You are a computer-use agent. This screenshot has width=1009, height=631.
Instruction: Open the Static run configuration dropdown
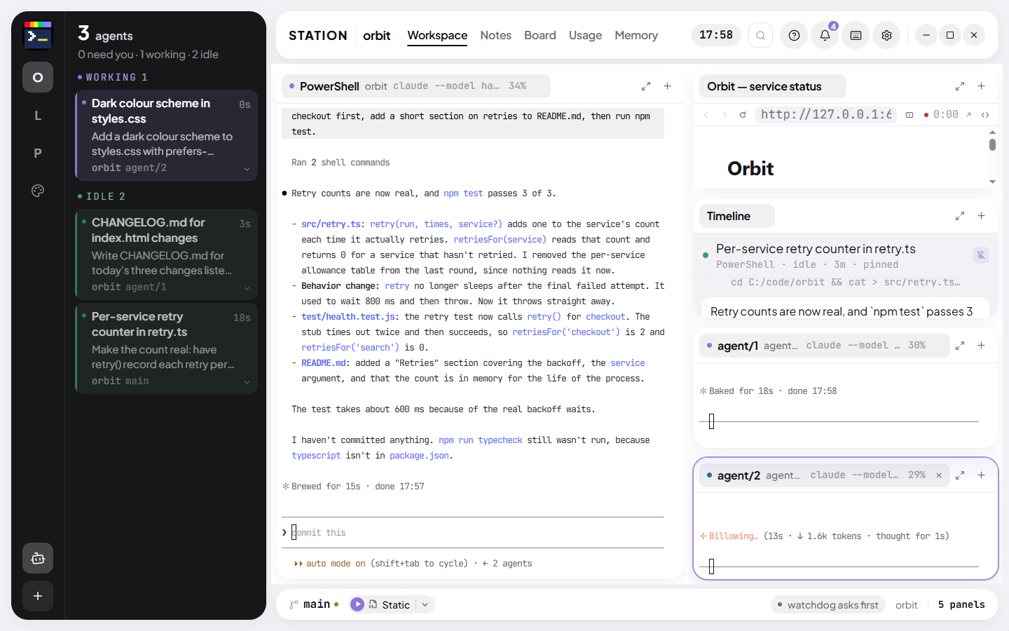click(425, 604)
